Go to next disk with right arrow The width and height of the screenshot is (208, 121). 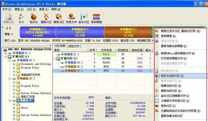(x=10, y=28)
